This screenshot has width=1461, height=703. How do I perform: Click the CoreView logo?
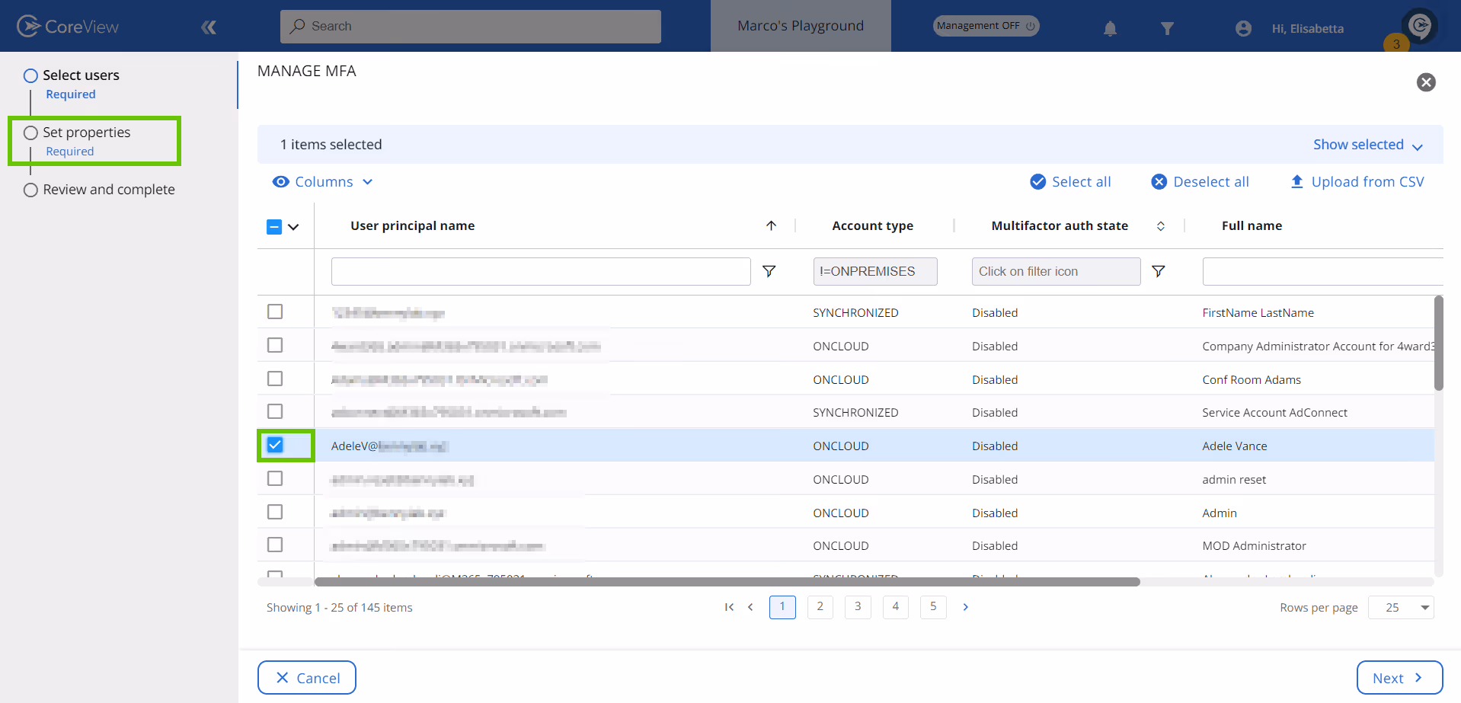pos(67,25)
